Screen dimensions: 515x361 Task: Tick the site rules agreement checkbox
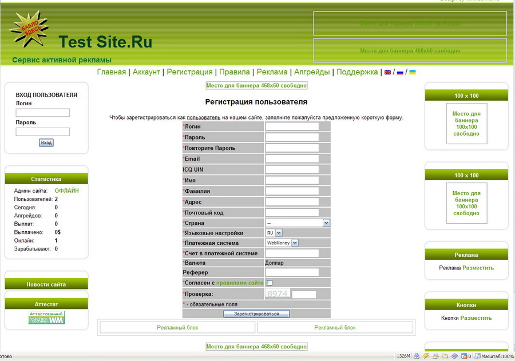click(270, 283)
